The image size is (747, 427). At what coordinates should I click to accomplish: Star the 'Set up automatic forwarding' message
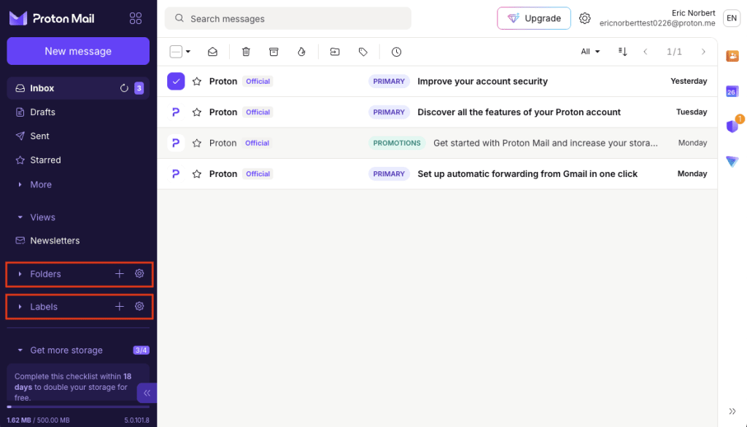click(x=197, y=174)
